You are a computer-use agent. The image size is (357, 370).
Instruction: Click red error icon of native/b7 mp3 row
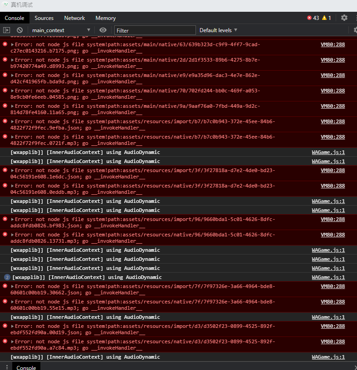5,137
